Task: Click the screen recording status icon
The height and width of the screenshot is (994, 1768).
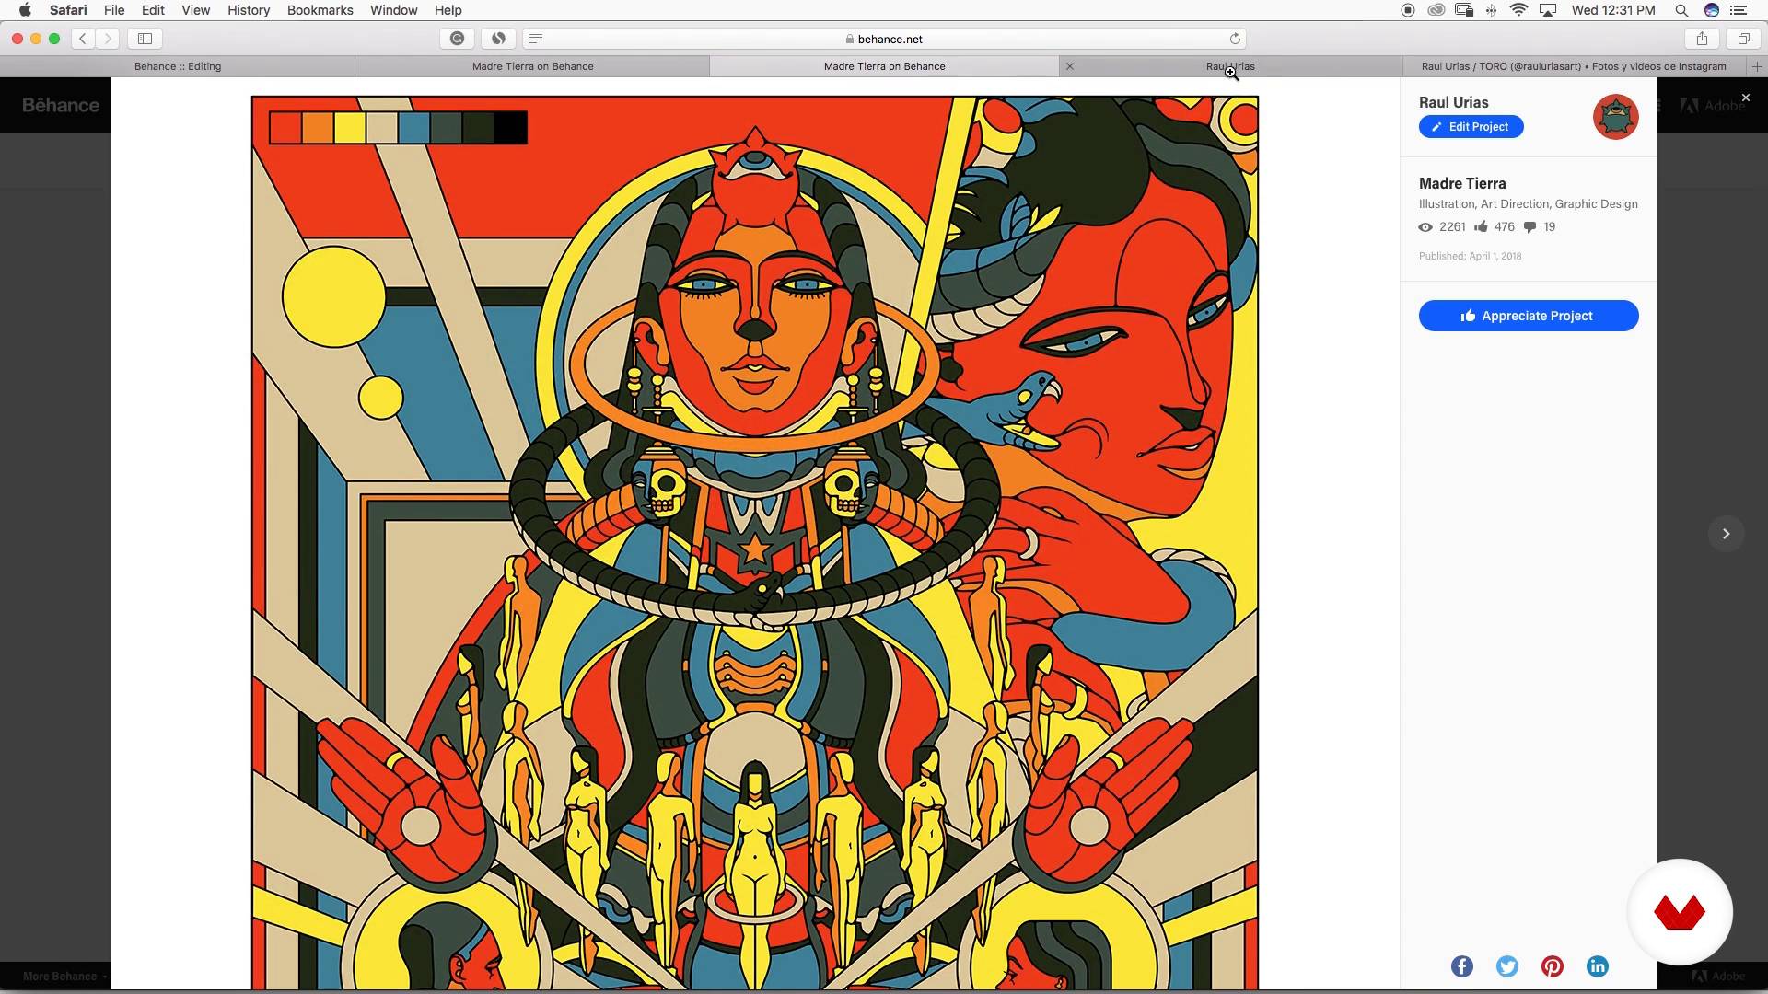Action: tap(1408, 10)
